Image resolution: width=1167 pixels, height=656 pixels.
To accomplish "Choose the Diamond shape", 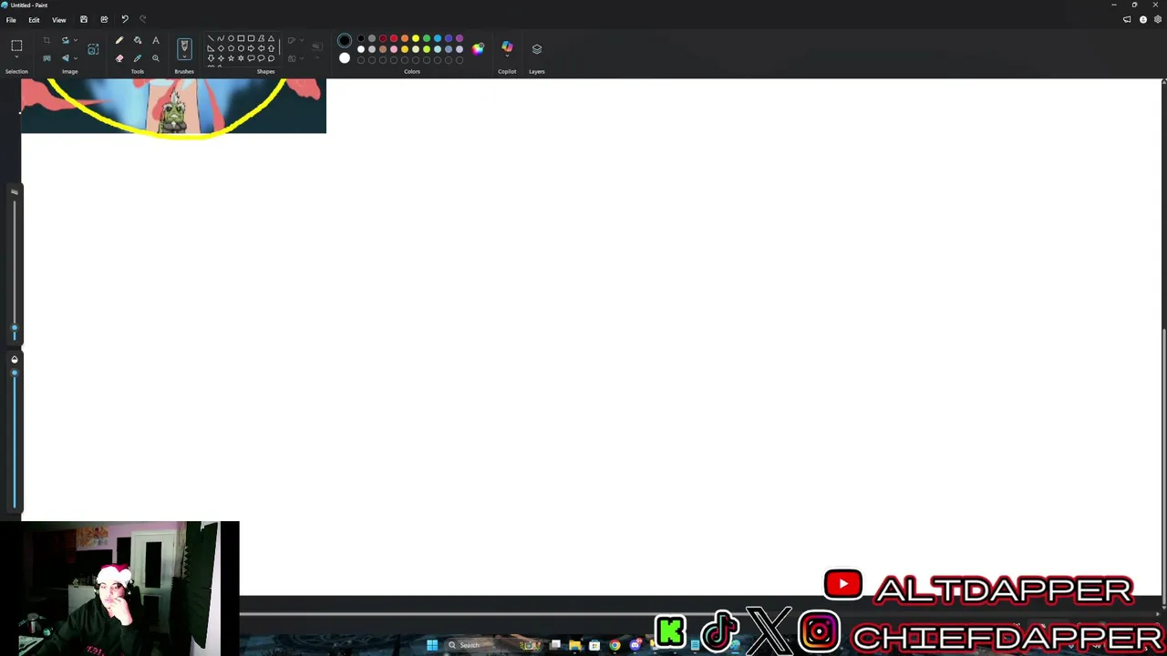I will [221, 48].
